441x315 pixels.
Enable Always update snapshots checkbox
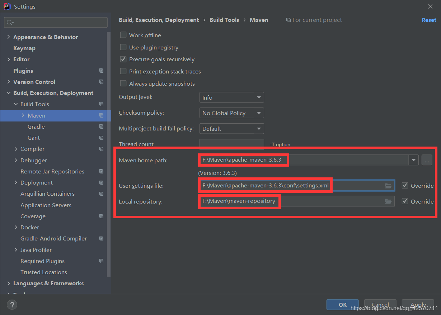123,83
